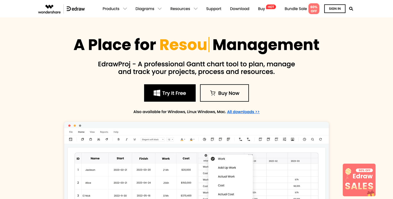Viewport: 393px width, 199px height.
Task: Open the font size 12 dropdown
Action: [170, 139]
